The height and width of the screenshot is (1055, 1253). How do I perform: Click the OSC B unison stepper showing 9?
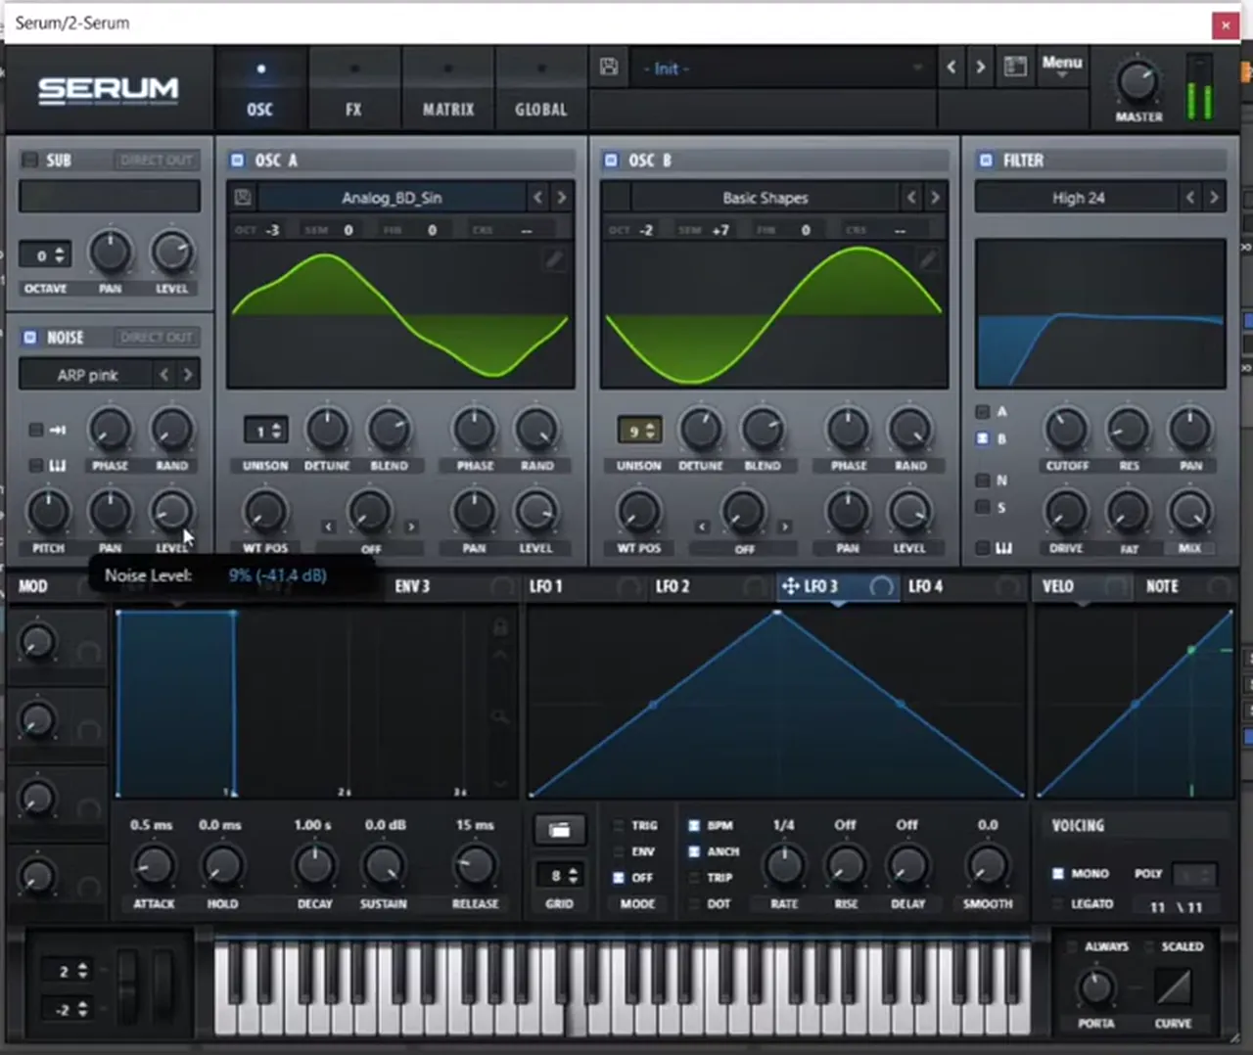click(x=639, y=431)
